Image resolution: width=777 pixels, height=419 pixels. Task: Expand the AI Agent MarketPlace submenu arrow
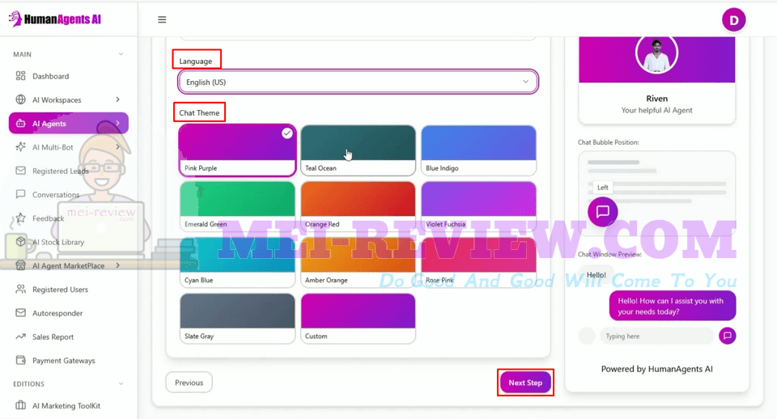[x=118, y=265]
